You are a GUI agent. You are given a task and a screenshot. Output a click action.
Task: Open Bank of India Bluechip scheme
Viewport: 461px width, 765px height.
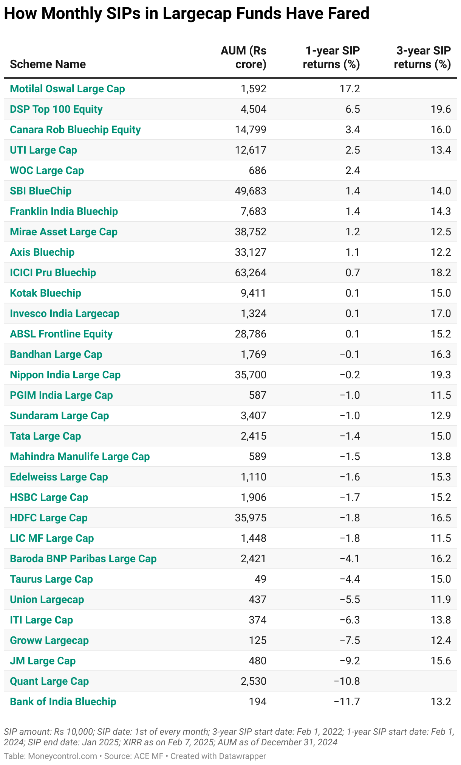pos(63,702)
